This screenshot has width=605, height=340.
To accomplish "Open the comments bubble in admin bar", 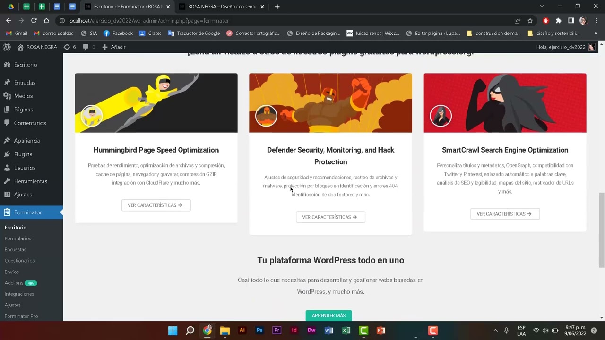I will pos(89,47).
